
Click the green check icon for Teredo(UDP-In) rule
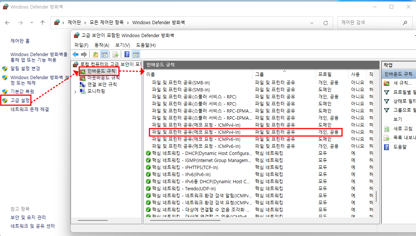[148, 188]
